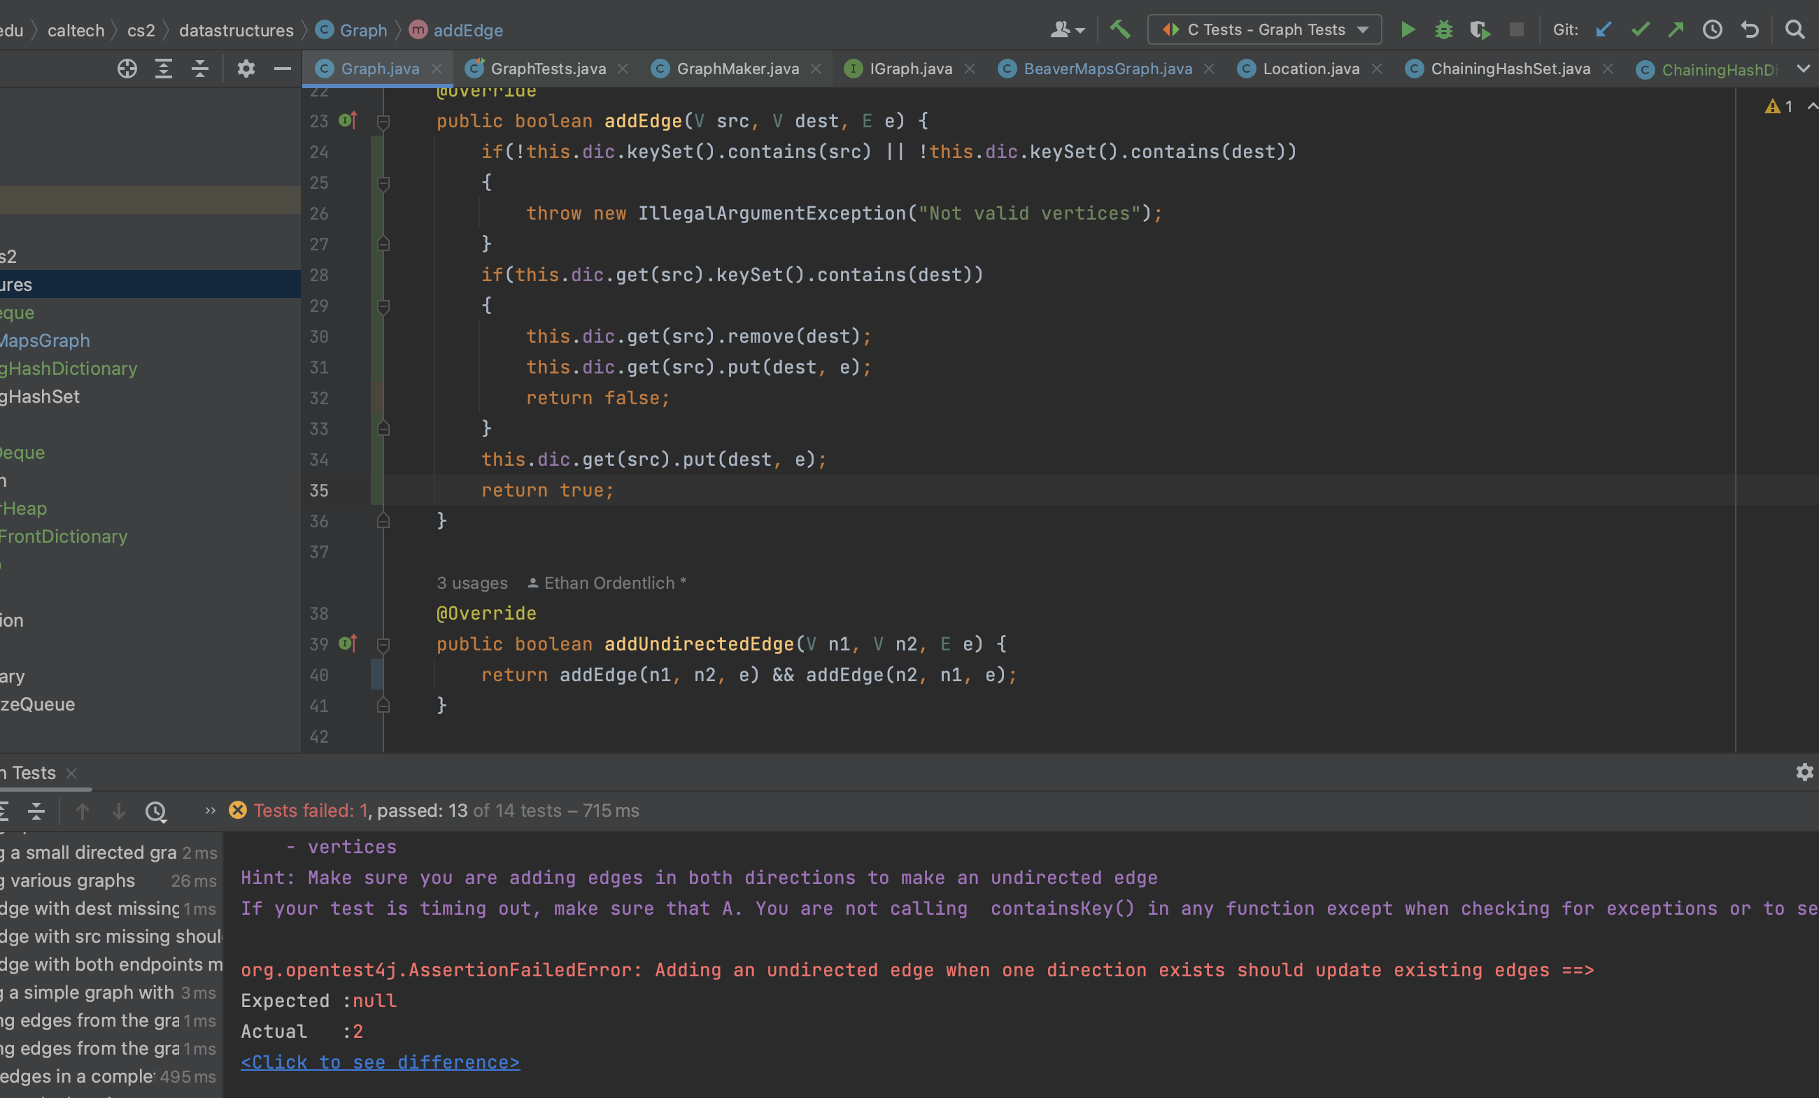Collapse addEdge method fold marker
The height and width of the screenshot is (1098, 1819).
coord(383,121)
